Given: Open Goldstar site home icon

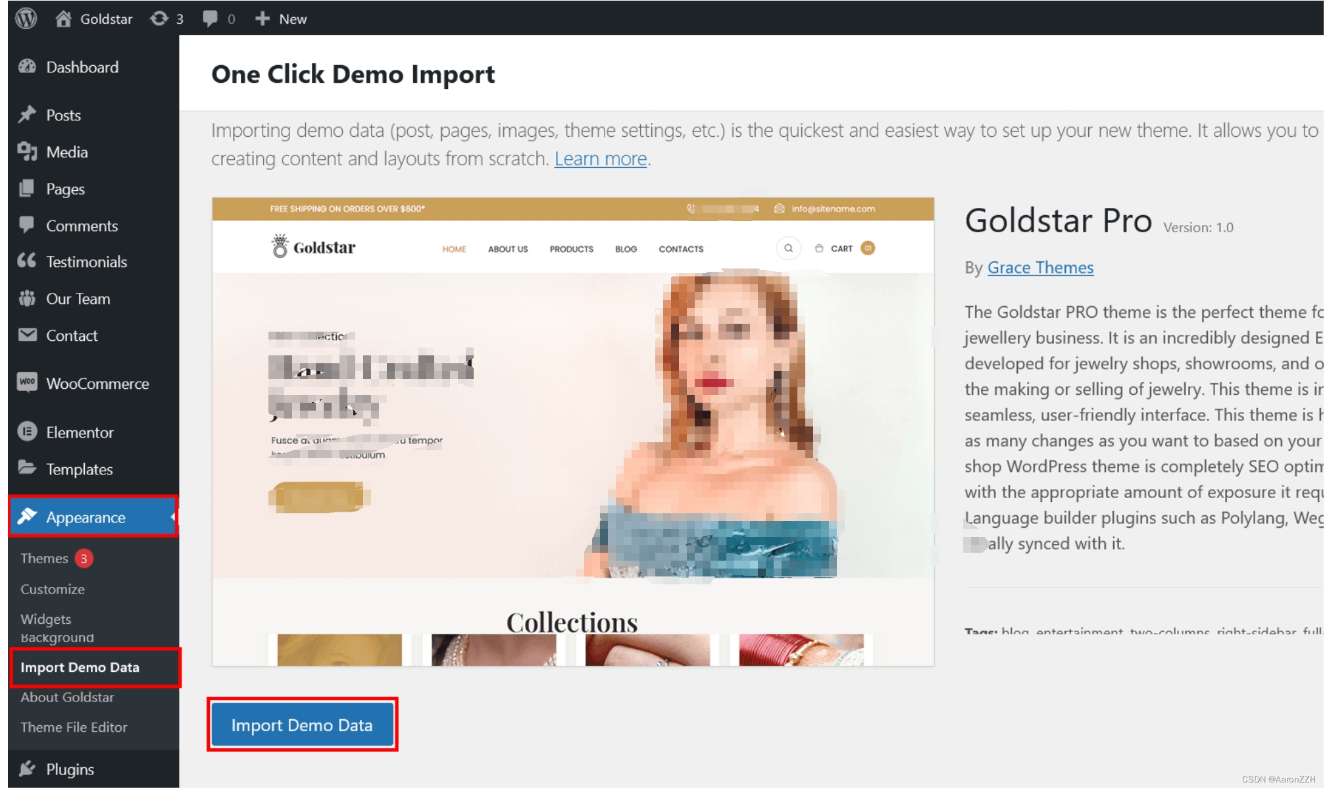Looking at the screenshot, I should [63, 18].
